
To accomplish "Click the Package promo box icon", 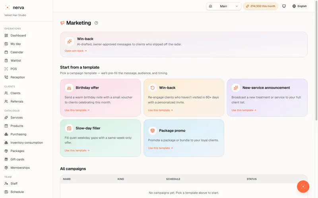I will click(153, 131).
